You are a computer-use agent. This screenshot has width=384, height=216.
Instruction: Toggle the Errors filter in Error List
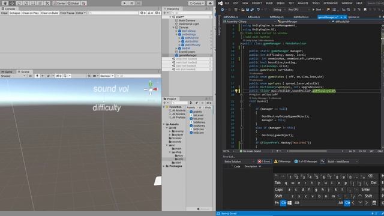pos(264,161)
